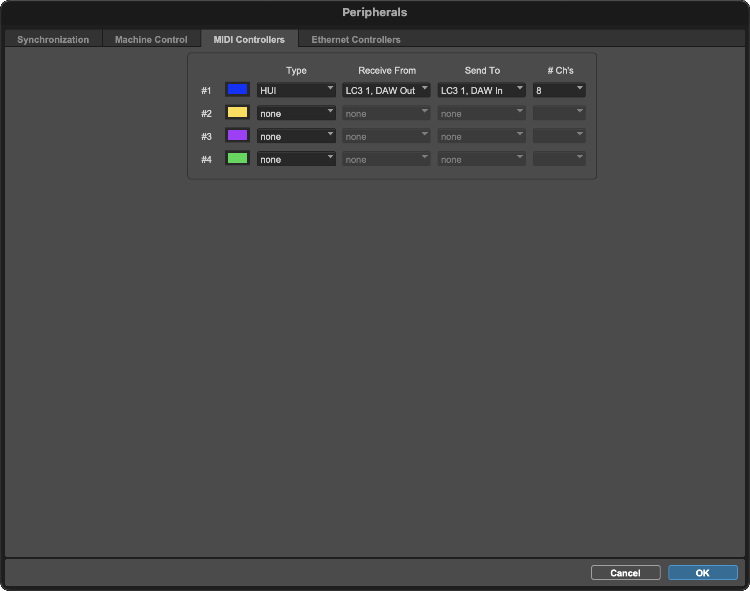
Task: Click the # Ch's dropdown for #2
Action: (x=559, y=113)
